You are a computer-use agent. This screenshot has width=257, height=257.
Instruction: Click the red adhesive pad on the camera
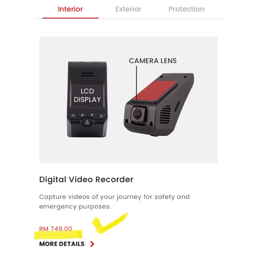pyautogui.click(x=155, y=91)
